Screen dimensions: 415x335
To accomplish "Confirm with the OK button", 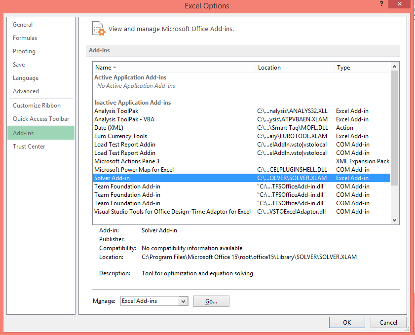I will (347, 323).
